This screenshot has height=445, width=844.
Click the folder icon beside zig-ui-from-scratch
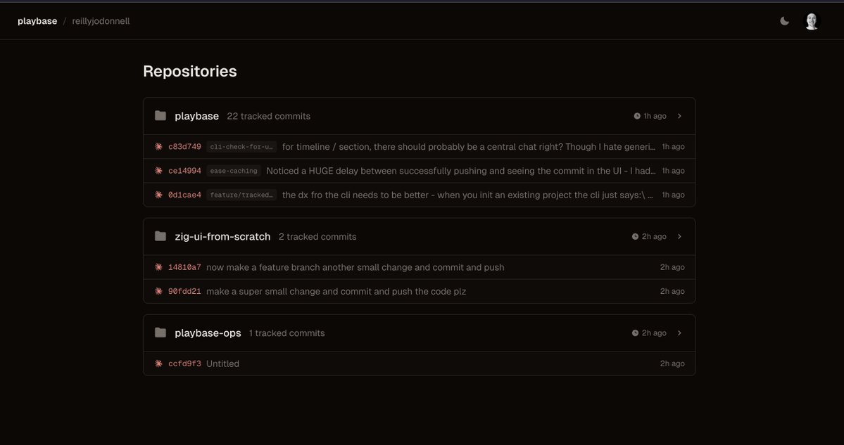point(160,236)
